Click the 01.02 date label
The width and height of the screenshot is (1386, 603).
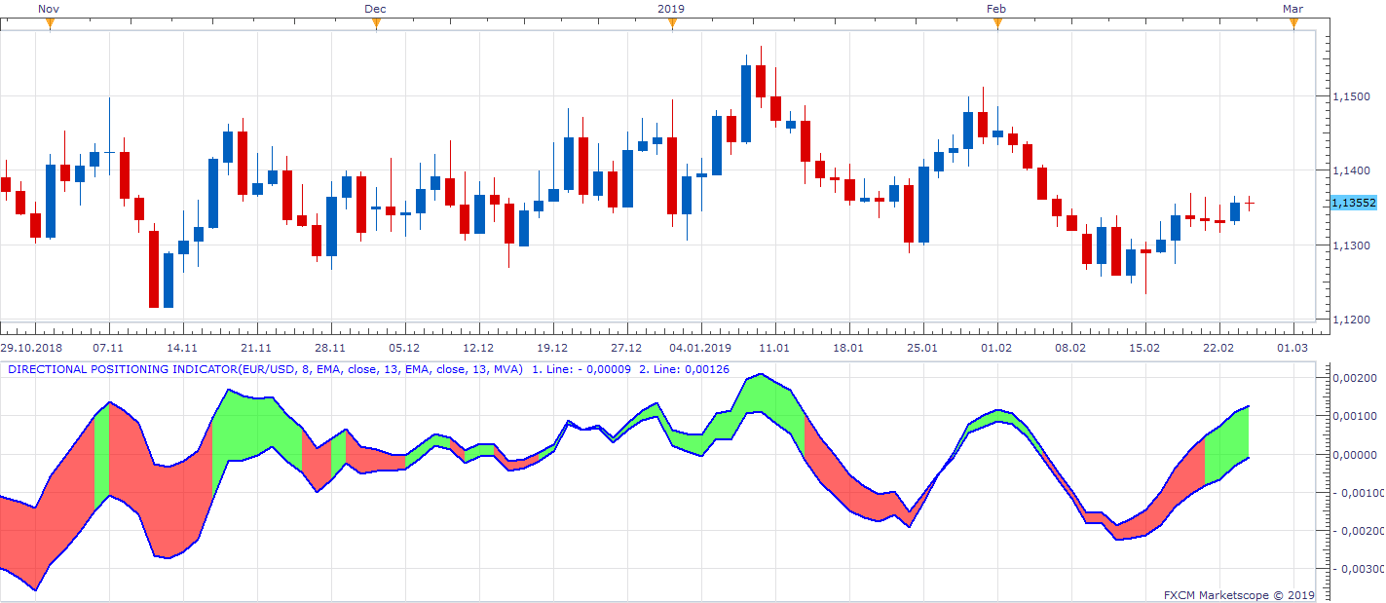coord(996,348)
